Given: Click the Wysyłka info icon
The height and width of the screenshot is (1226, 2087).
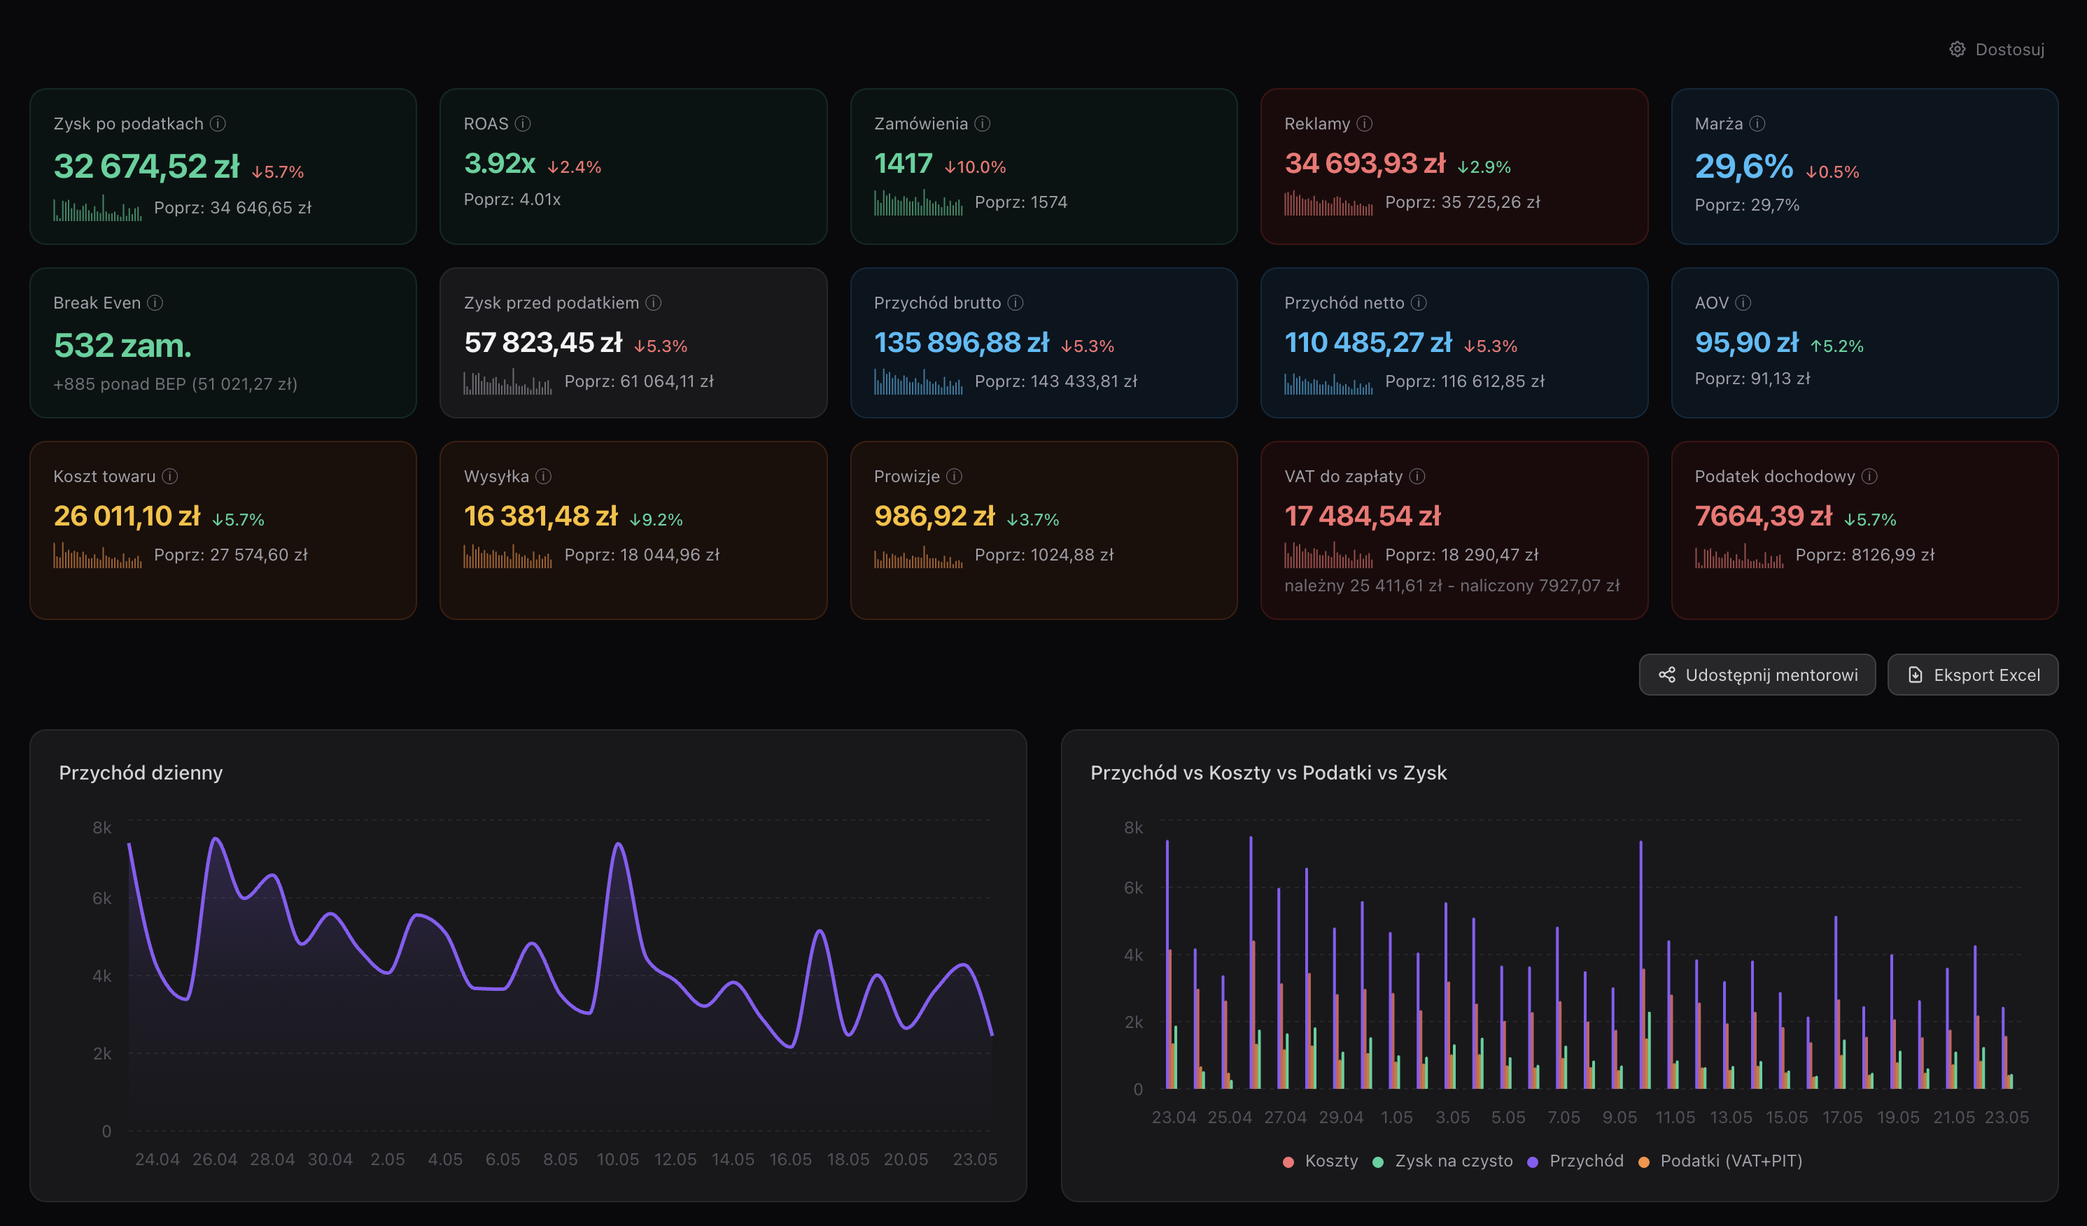Looking at the screenshot, I should 543,476.
